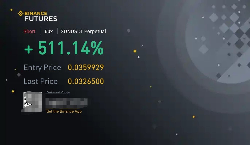The height and width of the screenshot is (145, 250).
Task: Click the BINANCE wordmark text
Action: pos(36,13)
